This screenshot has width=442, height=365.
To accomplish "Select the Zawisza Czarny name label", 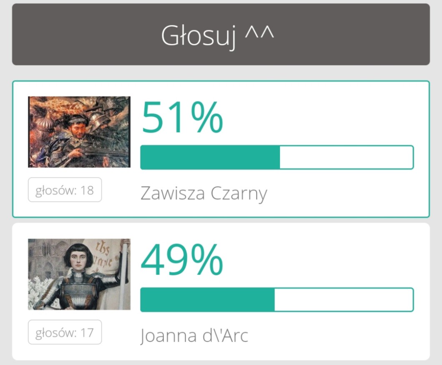I will click(x=203, y=193).
